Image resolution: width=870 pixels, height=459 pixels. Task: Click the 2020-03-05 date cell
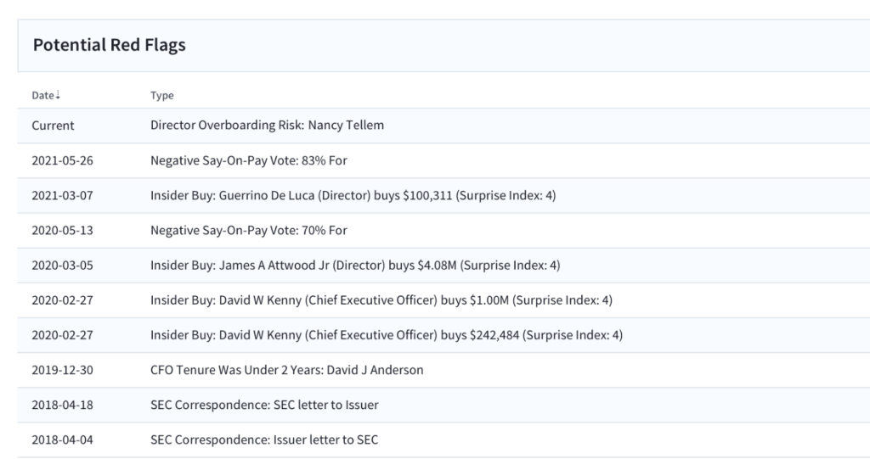click(x=62, y=266)
